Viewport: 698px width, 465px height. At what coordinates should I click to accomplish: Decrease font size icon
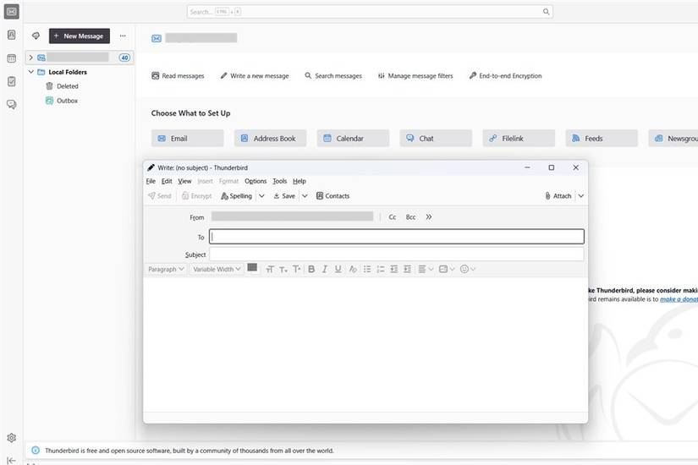tap(283, 269)
